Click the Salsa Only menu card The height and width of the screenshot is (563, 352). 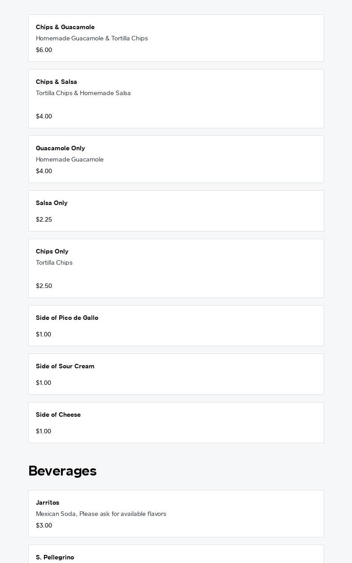(176, 211)
